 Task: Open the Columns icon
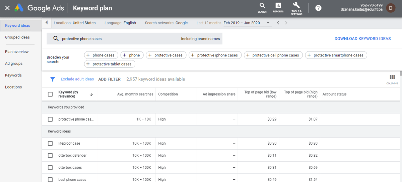coord(392,79)
